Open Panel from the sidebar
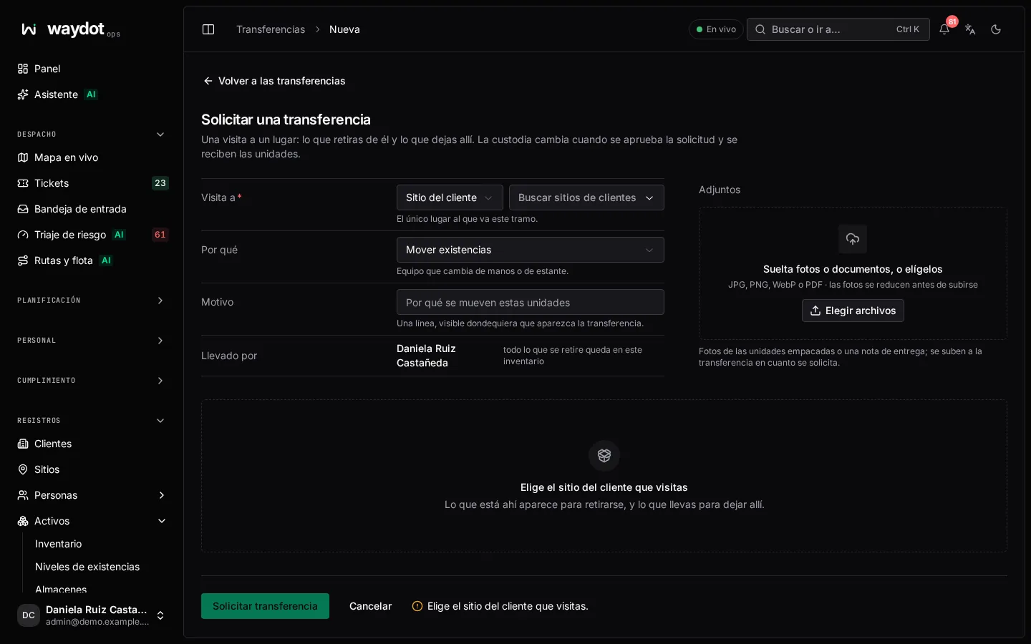This screenshot has width=1031, height=644. coord(92,69)
